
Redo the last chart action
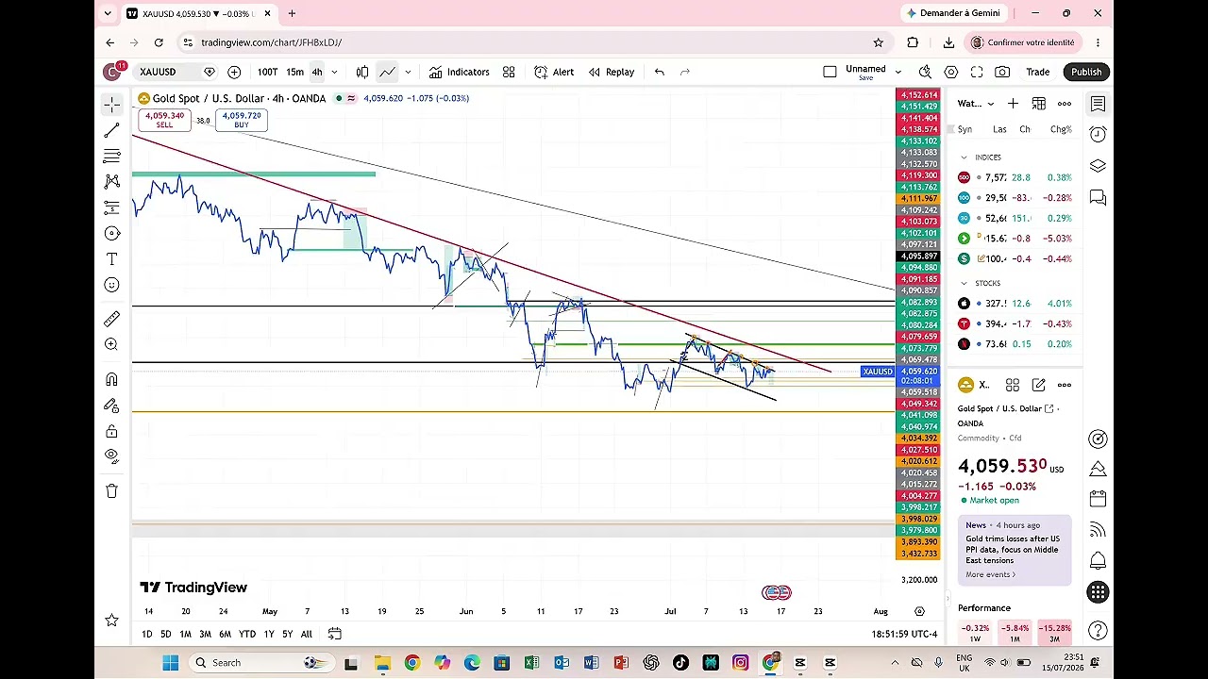pyautogui.click(x=685, y=72)
